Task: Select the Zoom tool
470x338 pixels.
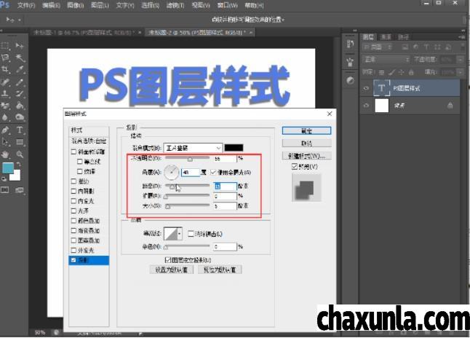Action: tap(20, 154)
